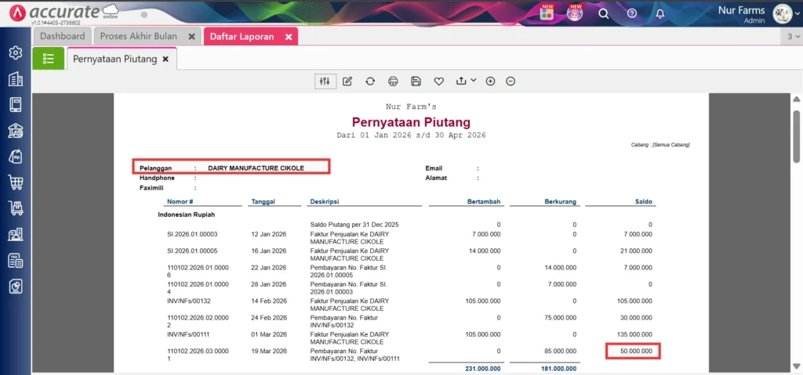This screenshot has width=803, height=375.
Task: Click the report filter sliders icon
Action: tap(325, 81)
